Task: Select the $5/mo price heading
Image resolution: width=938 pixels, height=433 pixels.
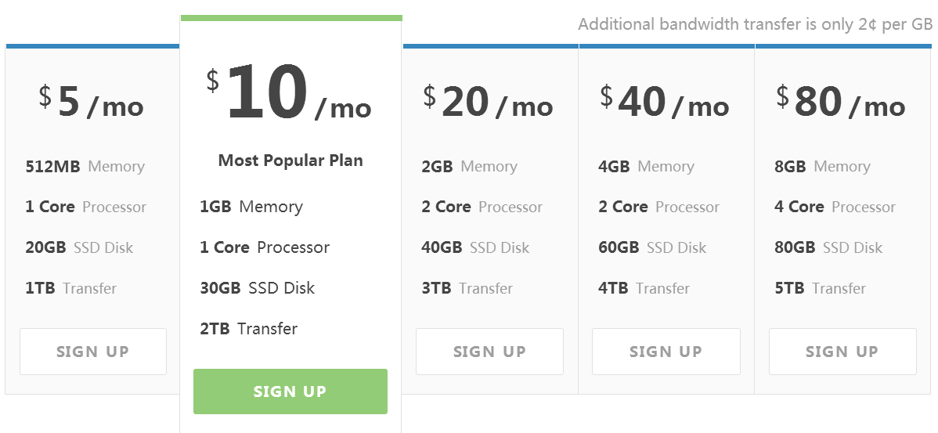Action: (92, 103)
